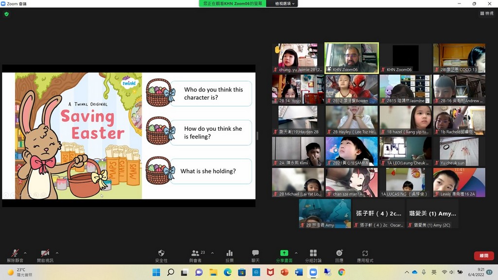Expand the participants options arrow
This screenshot has height=280, width=498.
pos(212,253)
